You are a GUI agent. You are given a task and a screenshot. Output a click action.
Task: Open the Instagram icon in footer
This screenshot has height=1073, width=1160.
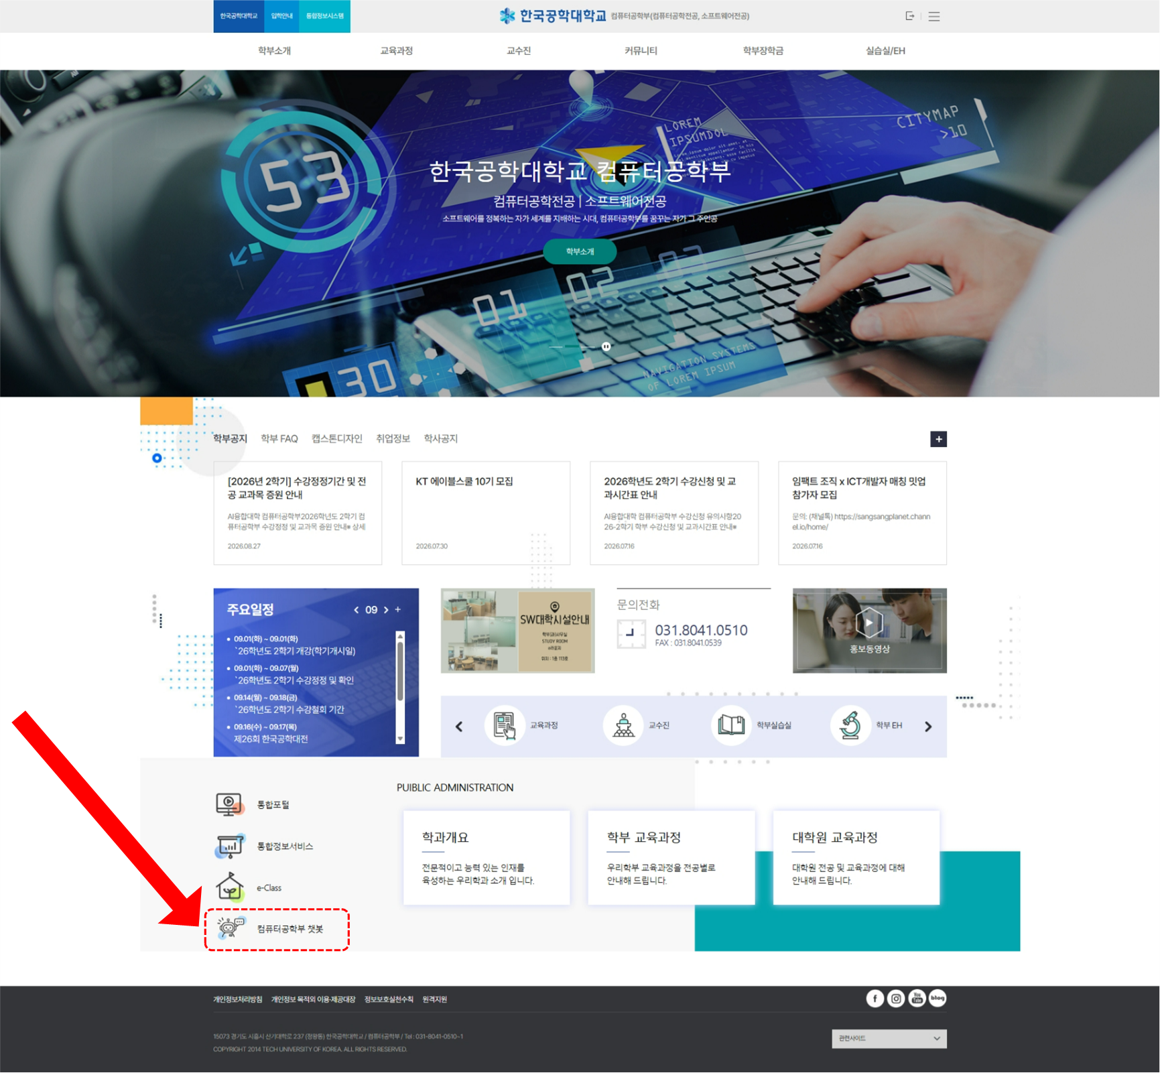pos(896,999)
